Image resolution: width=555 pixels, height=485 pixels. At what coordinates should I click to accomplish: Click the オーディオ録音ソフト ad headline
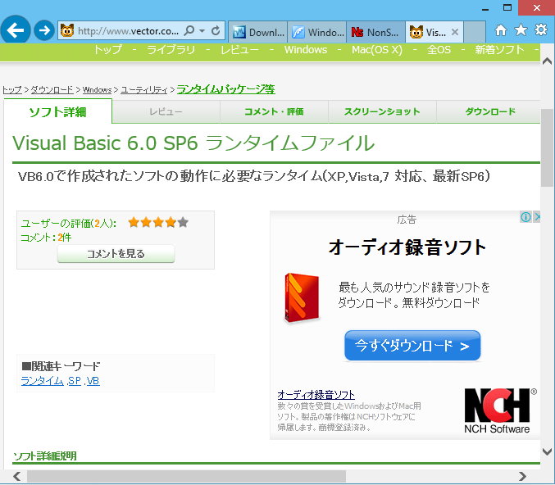407,247
